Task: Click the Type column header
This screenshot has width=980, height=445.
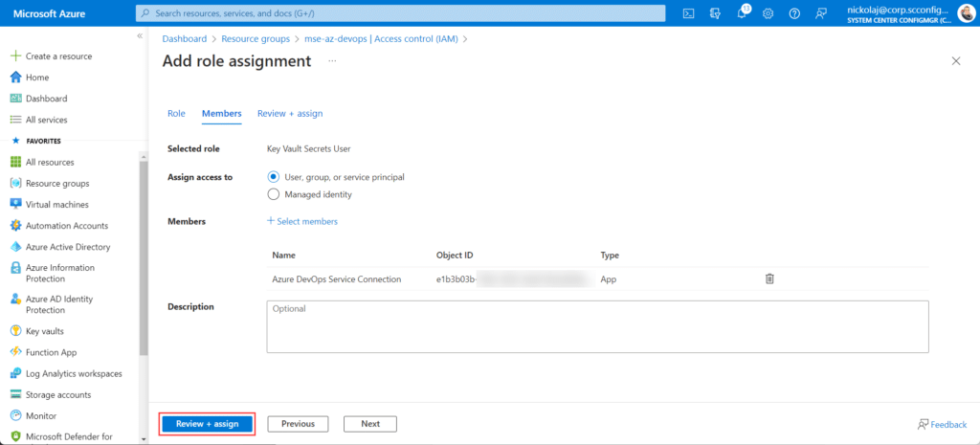Action: click(x=610, y=256)
